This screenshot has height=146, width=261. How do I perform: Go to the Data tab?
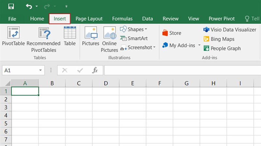(x=147, y=19)
